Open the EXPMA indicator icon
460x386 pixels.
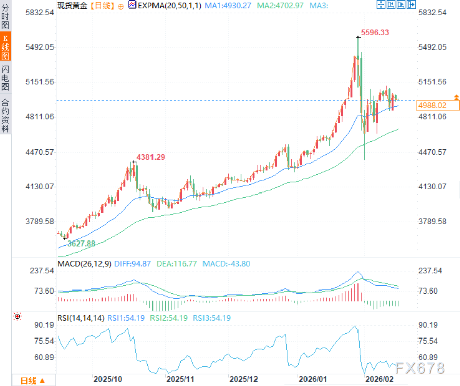coord(132,5)
